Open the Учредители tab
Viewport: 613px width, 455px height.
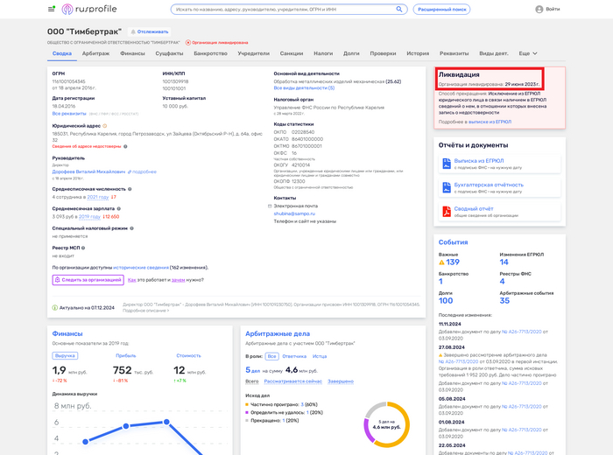point(254,53)
